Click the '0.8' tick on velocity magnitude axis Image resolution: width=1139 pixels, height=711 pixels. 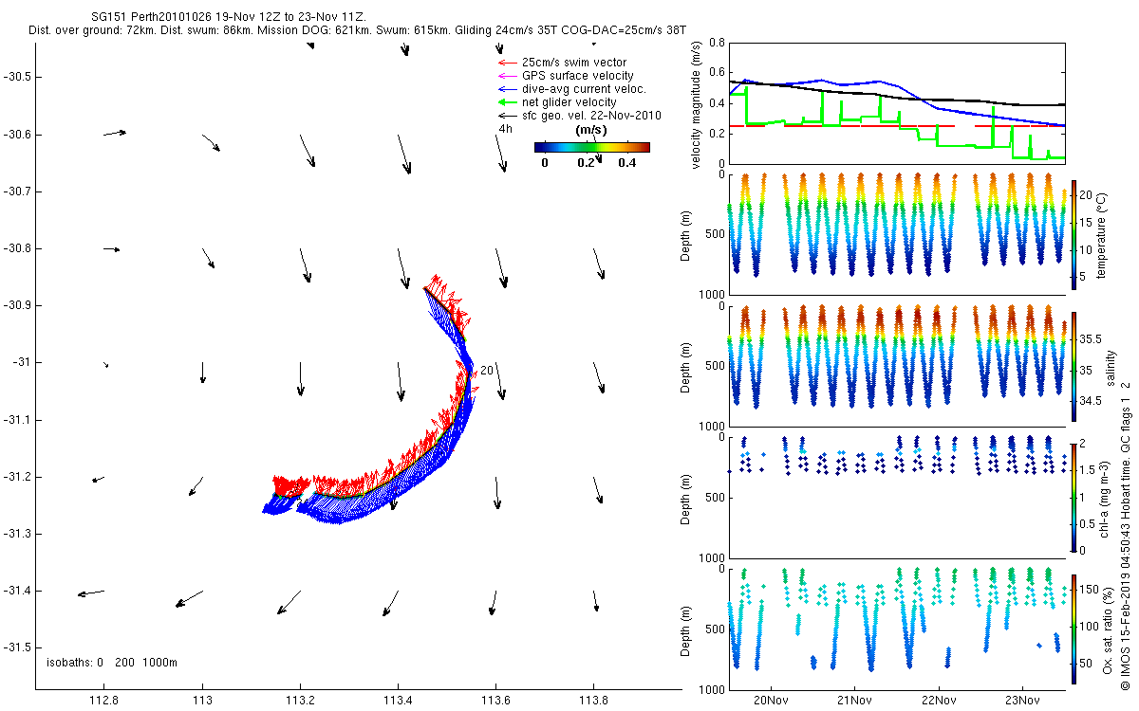[x=717, y=43]
